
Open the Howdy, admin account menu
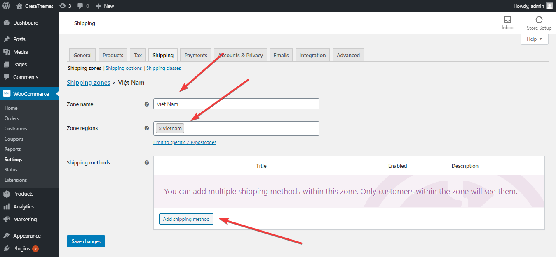[533, 6]
